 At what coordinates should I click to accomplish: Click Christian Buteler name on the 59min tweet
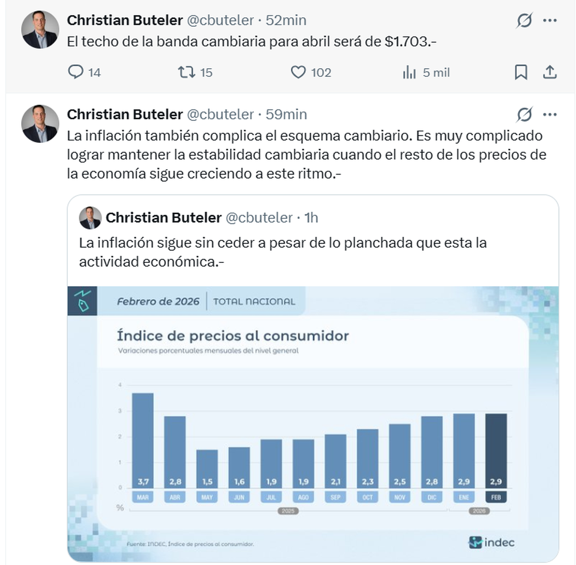[125, 114]
